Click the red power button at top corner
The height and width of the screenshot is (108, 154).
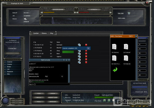coord(147,3)
